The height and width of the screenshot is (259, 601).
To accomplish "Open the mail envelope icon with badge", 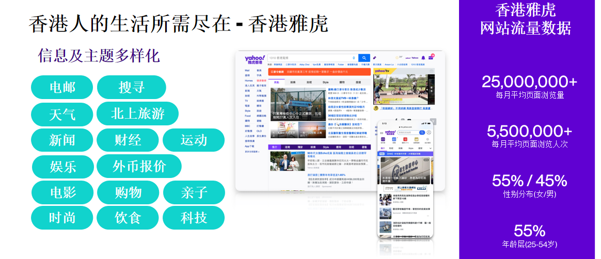I will click(x=431, y=58).
